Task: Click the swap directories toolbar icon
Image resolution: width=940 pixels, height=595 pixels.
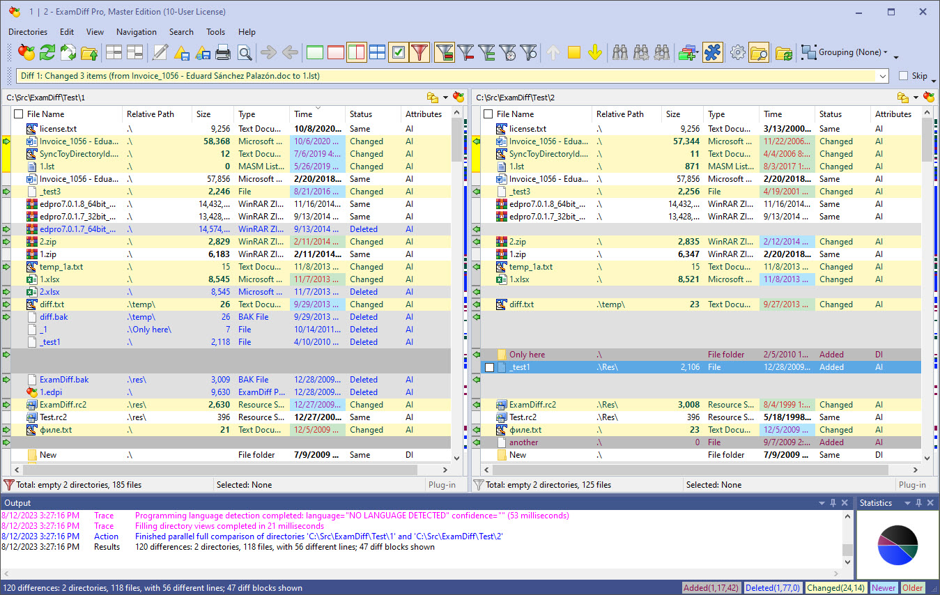Action: click(68, 52)
